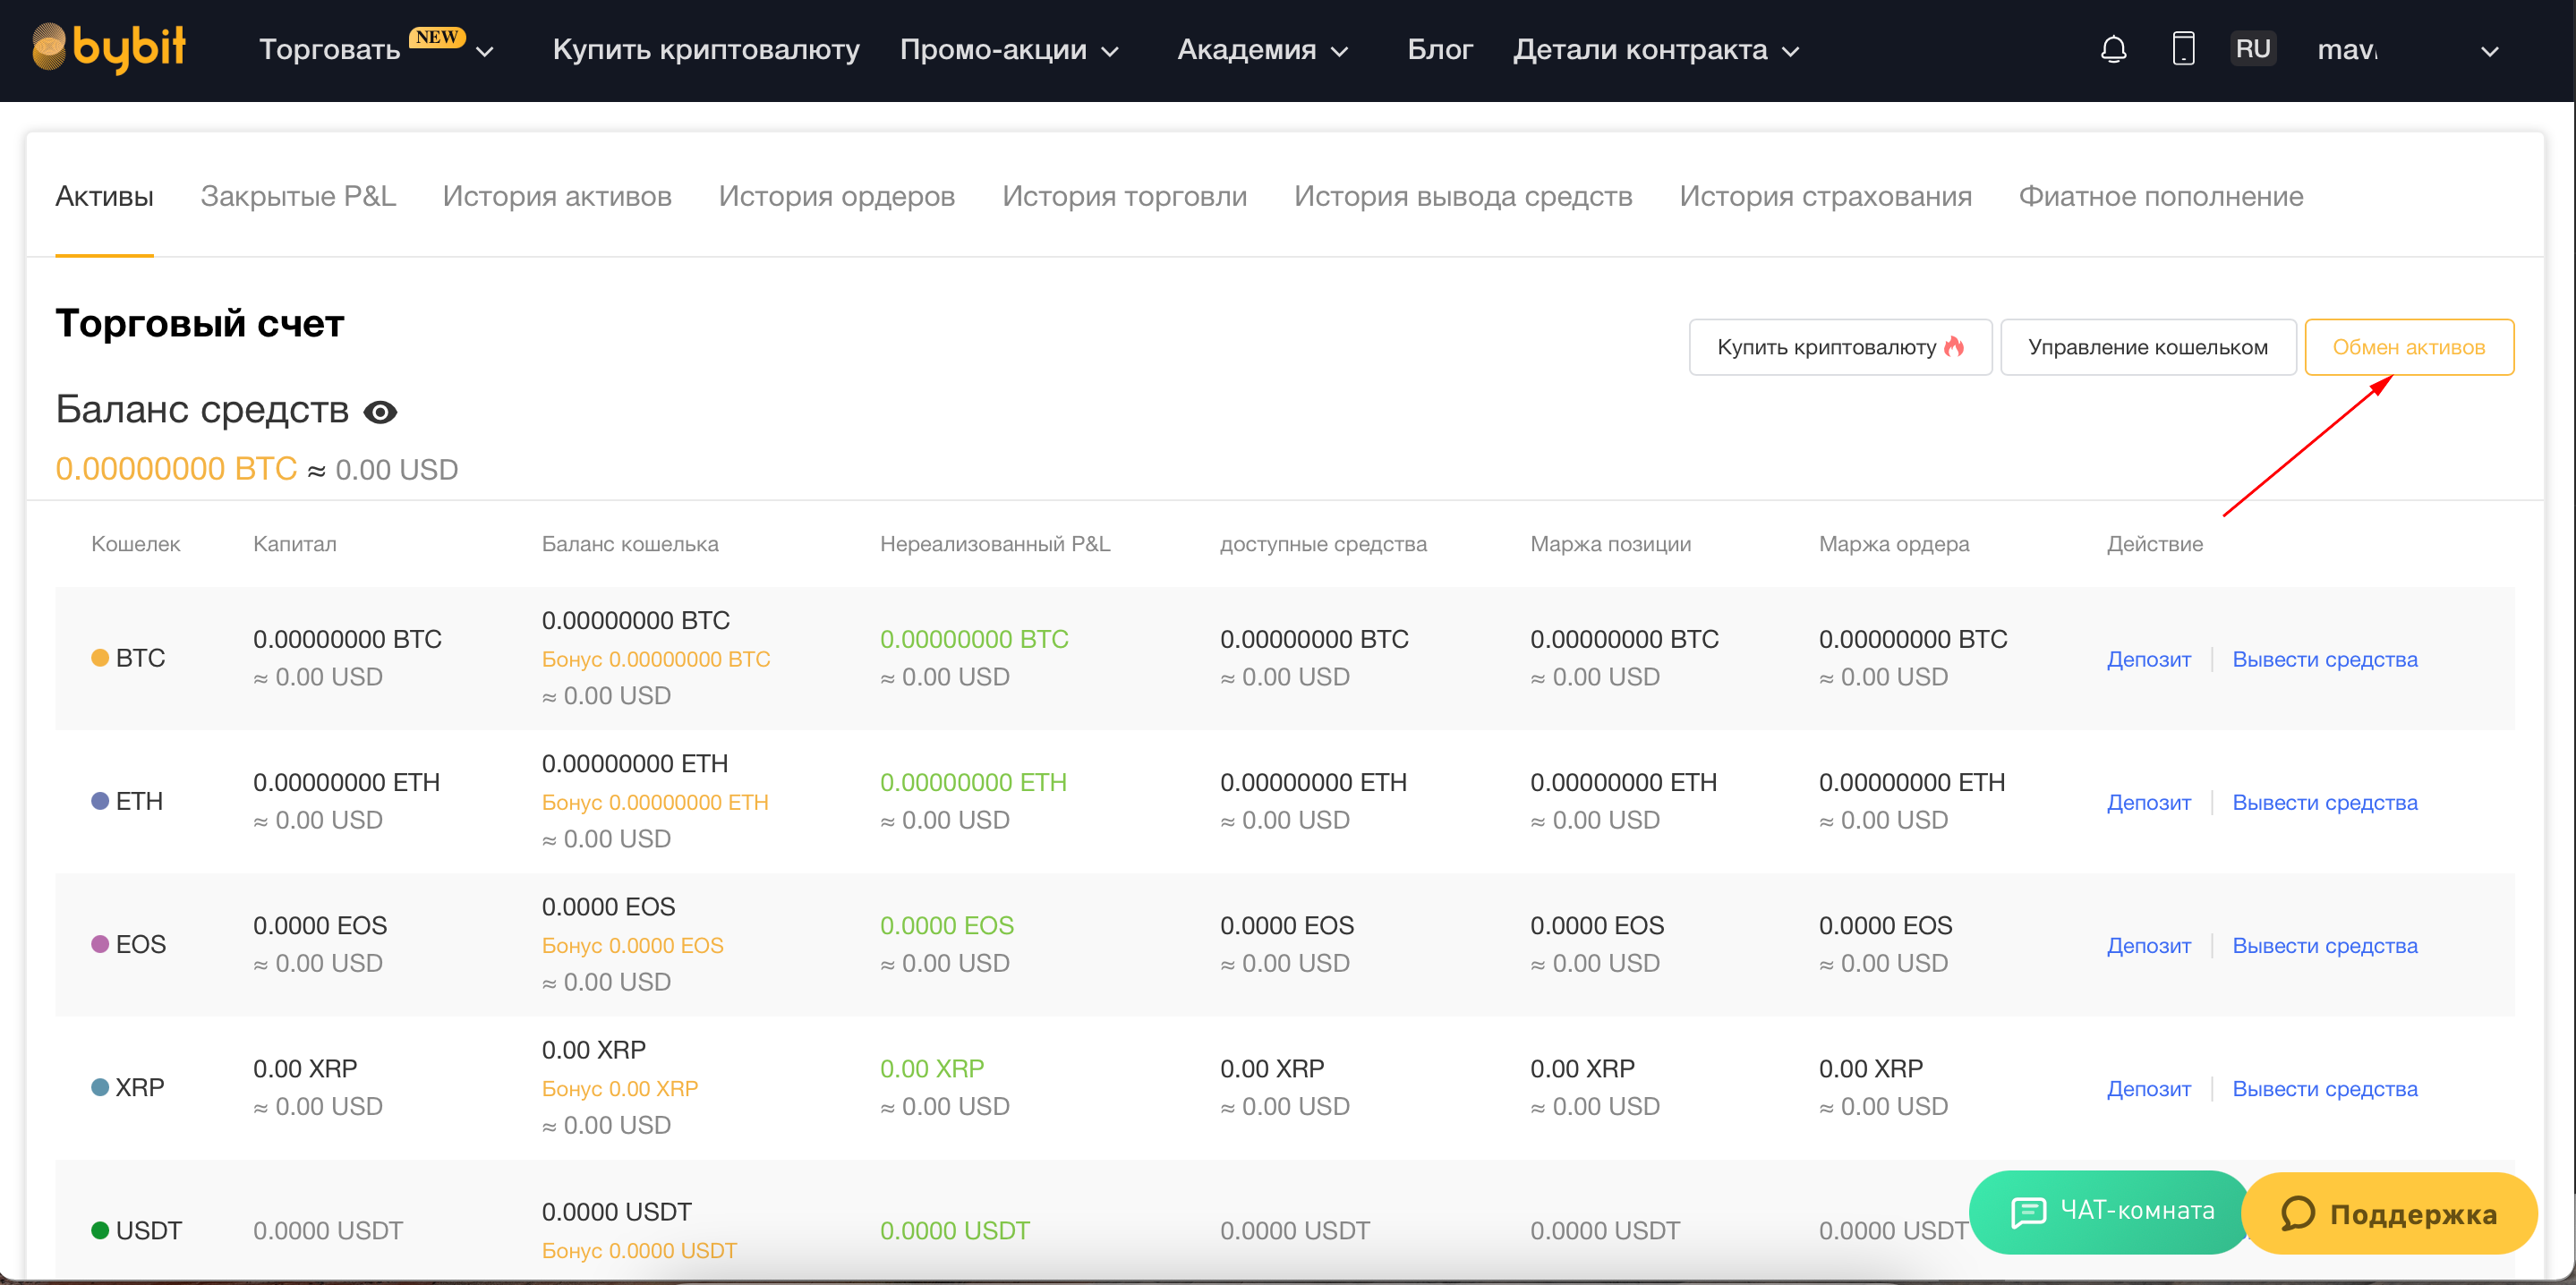This screenshot has height=1285, width=2576.
Task: Switch to История вывода средств tab
Action: [x=1463, y=197]
